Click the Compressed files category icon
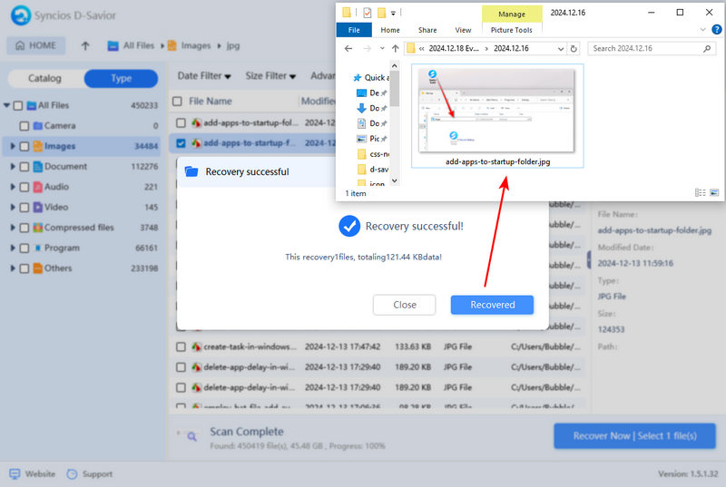The height and width of the screenshot is (487, 726). pyautogui.click(x=38, y=228)
